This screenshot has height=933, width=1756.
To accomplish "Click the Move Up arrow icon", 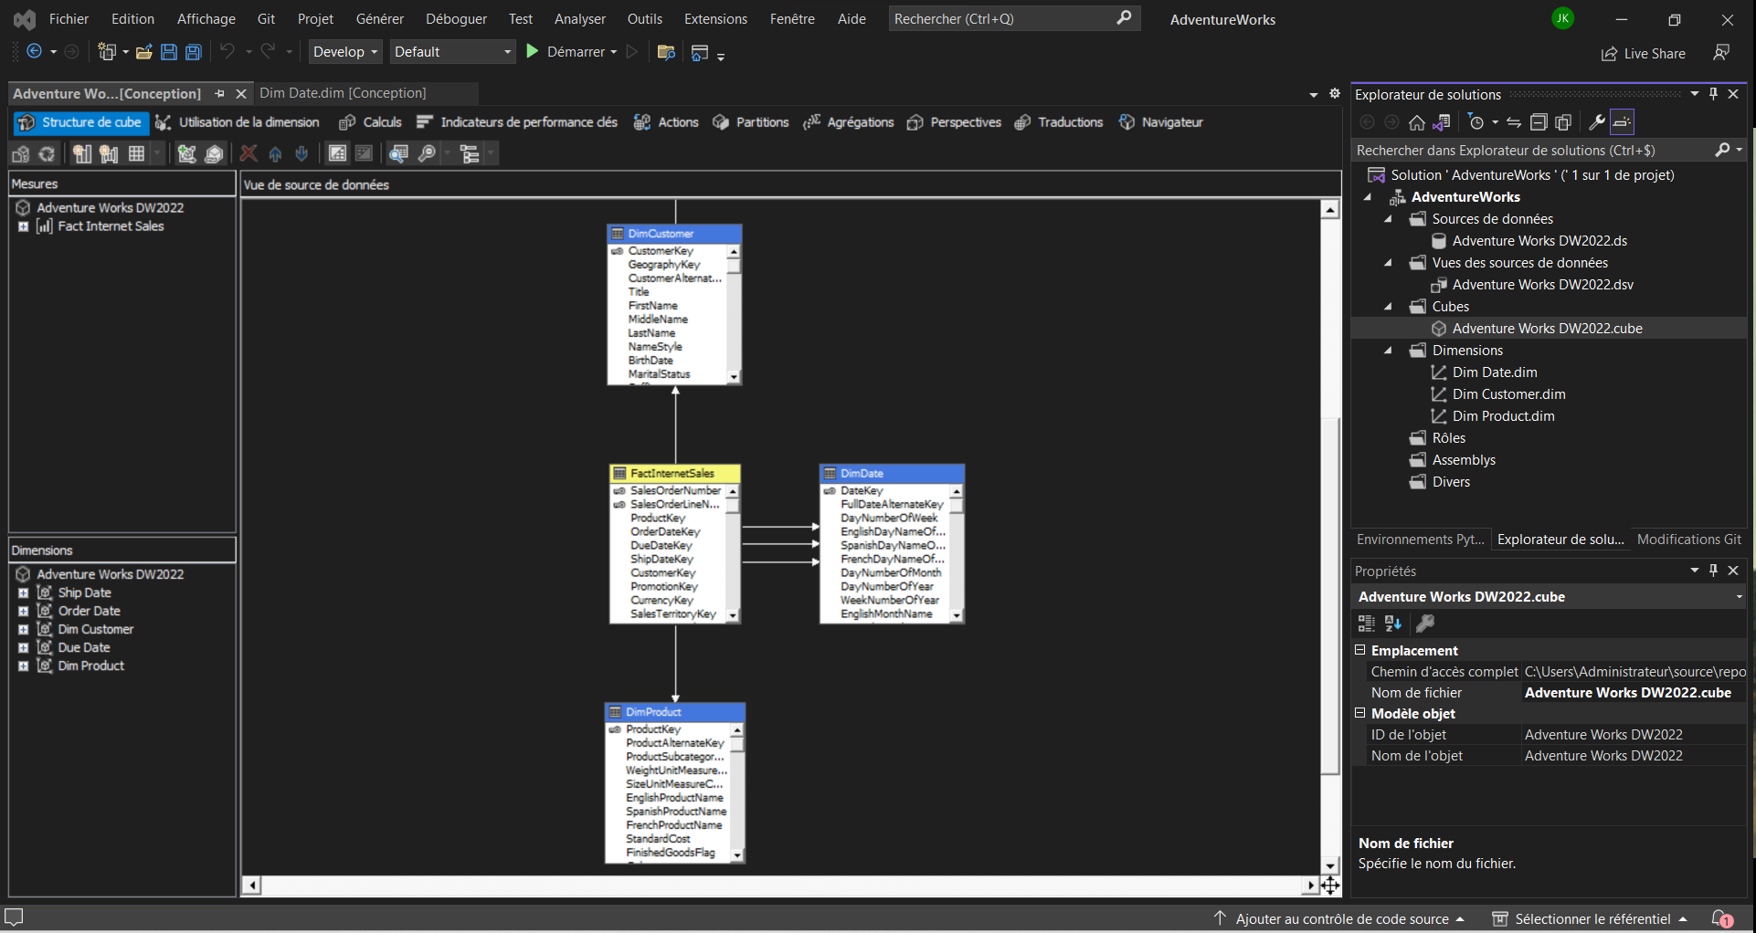I will click(275, 154).
